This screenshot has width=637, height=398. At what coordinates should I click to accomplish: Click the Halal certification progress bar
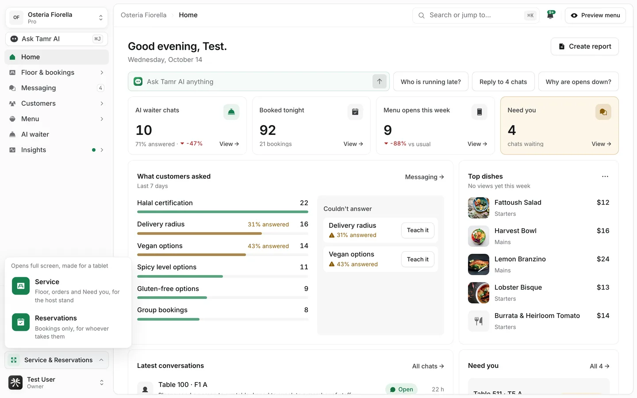pos(223,212)
